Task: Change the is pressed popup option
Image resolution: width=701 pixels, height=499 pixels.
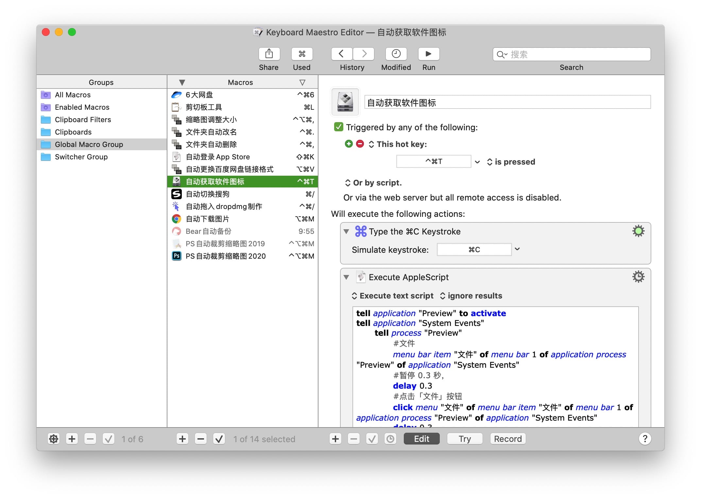Action: [x=511, y=162]
